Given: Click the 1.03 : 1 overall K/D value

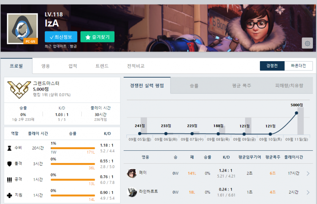Looking at the screenshot, I should (x=62, y=114).
